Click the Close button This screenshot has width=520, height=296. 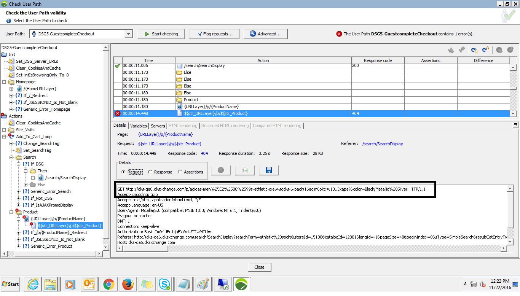[x=259, y=267]
